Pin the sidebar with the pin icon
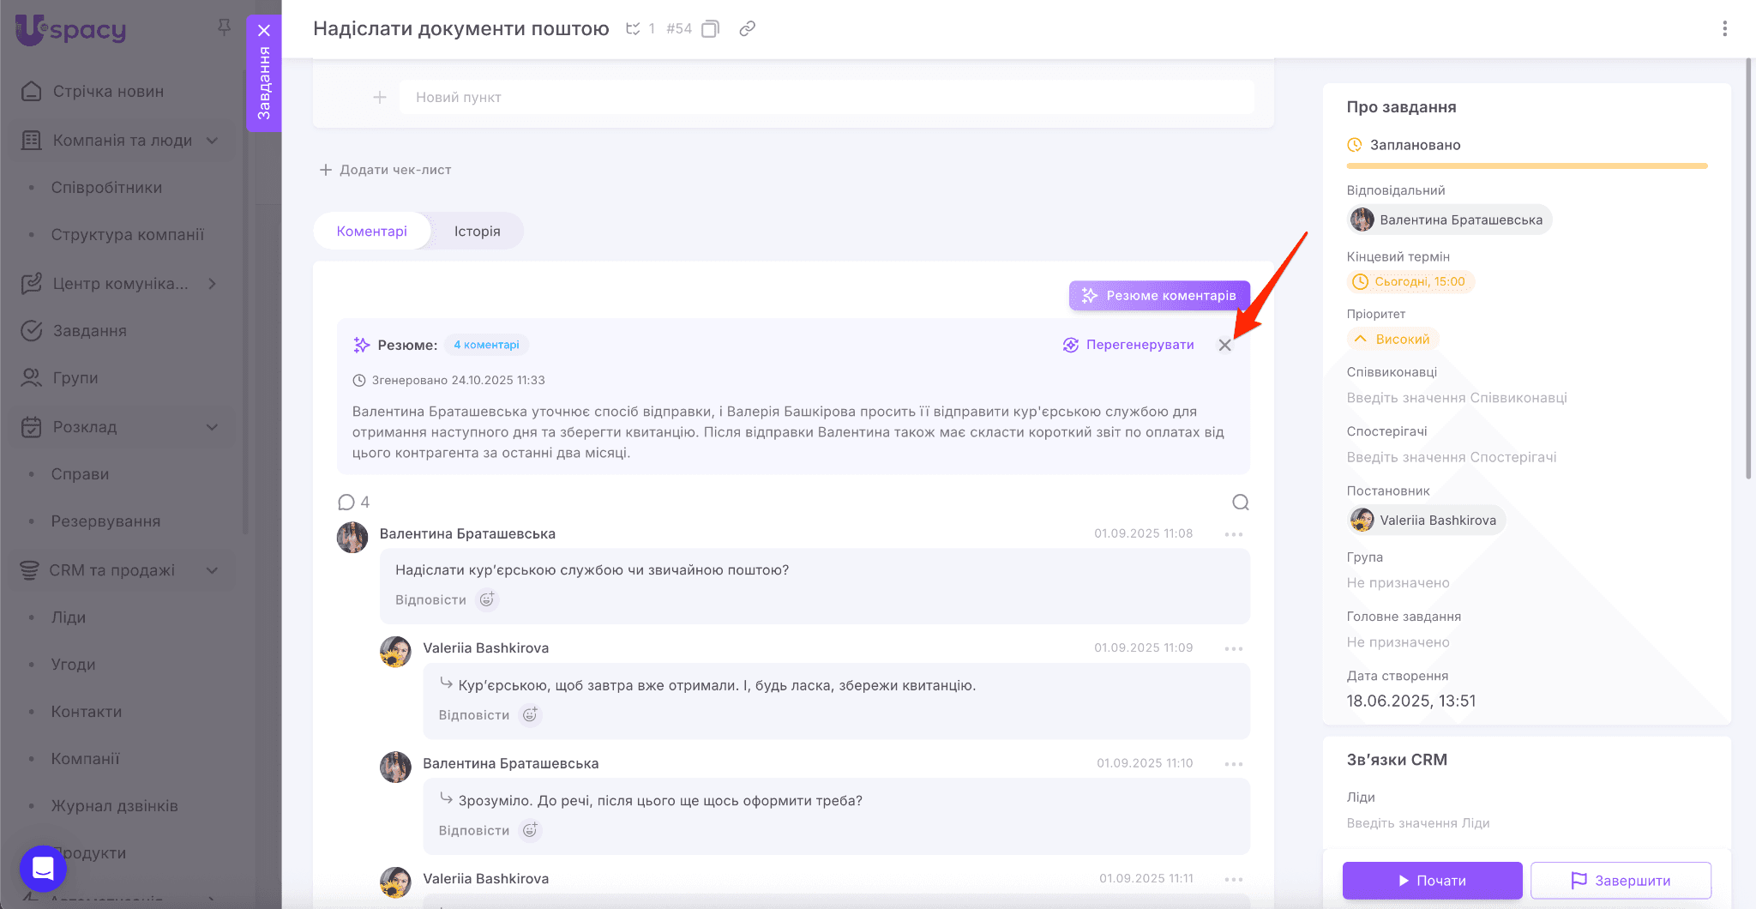This screenshot has height=909, width=1756. point(224,27)
